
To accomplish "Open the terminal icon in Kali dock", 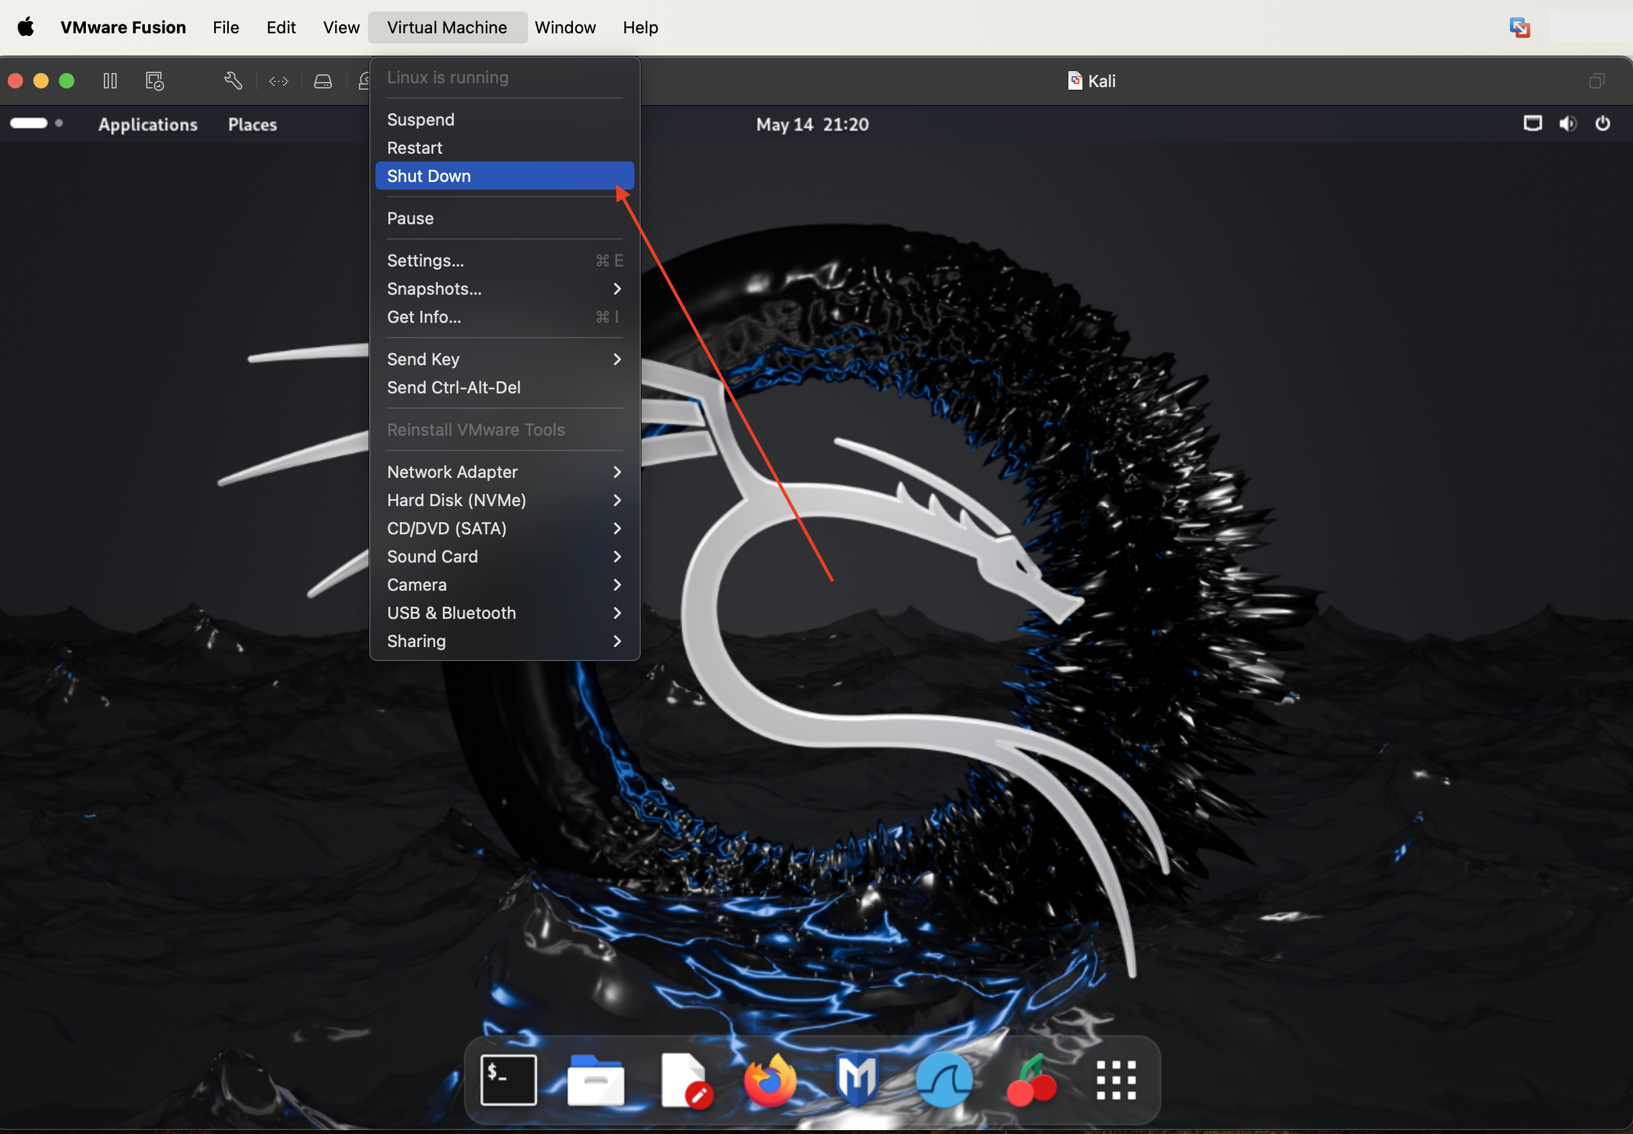I will tap(508, 1080).
